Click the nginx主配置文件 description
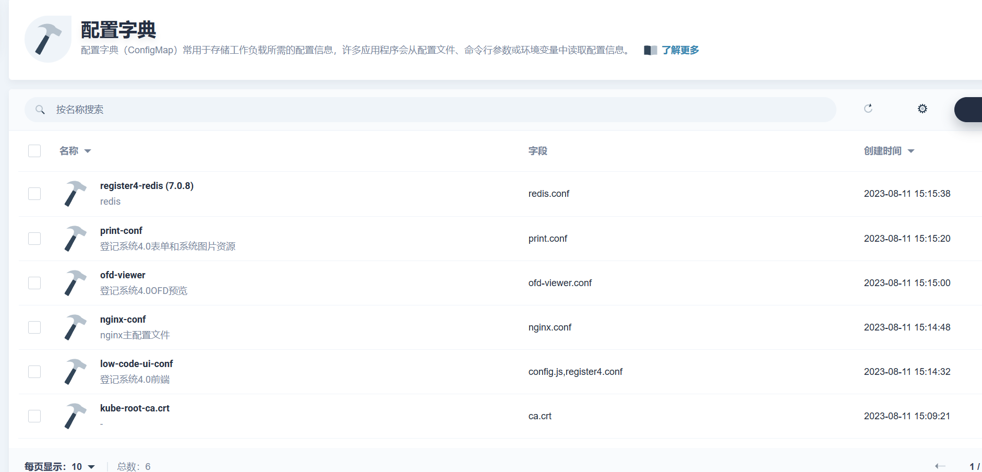The image size is (982, 472). click(135, 335)
